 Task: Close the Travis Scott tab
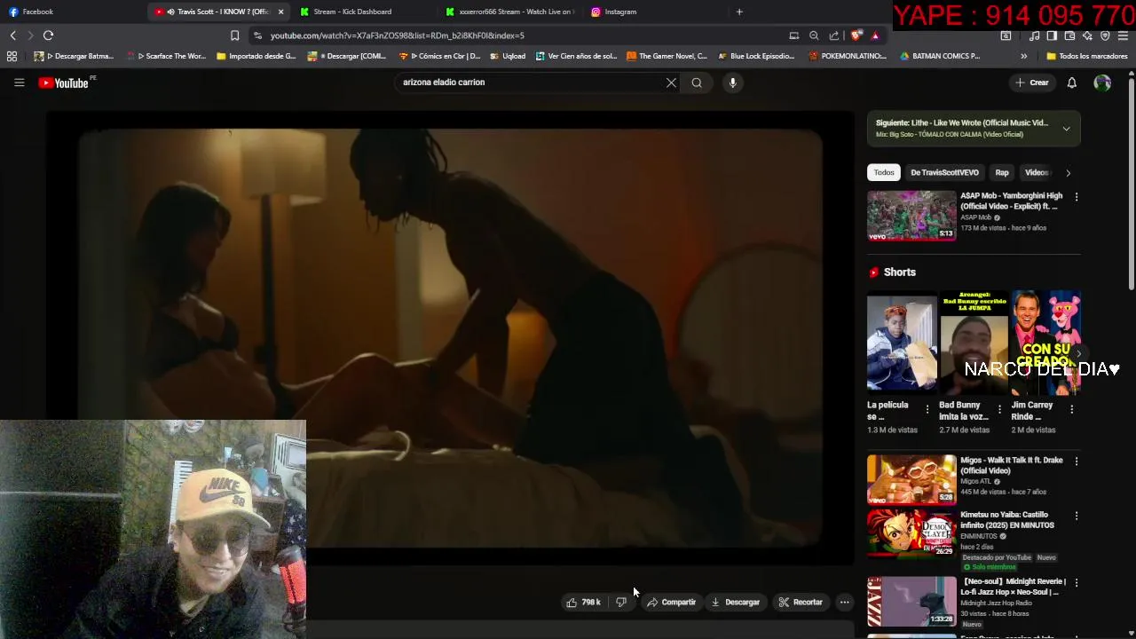(280, 12)
